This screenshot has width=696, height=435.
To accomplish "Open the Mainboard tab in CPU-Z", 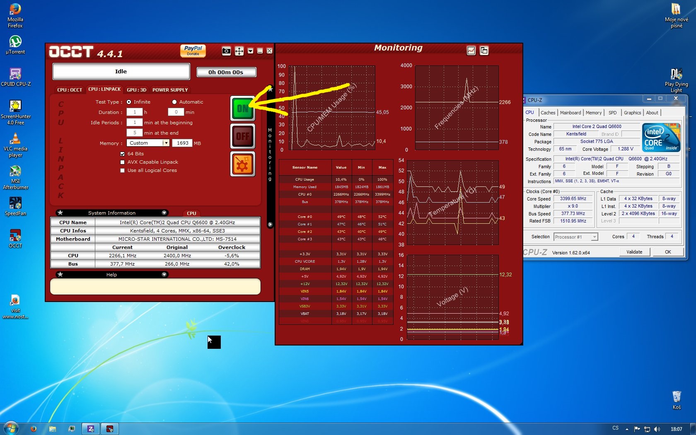I will point(570,113).
